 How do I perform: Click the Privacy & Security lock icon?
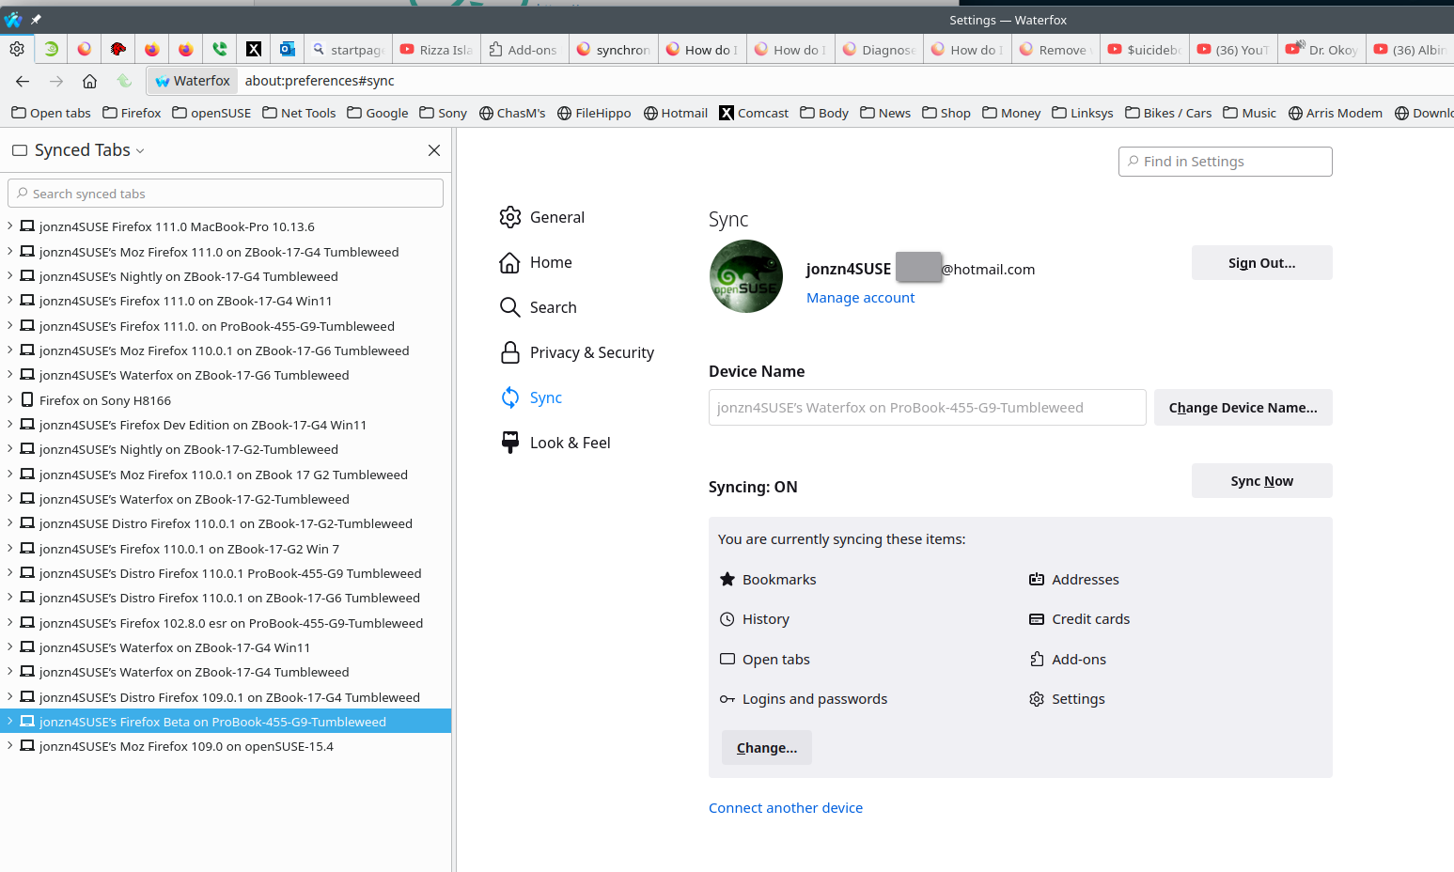point(509,352)
